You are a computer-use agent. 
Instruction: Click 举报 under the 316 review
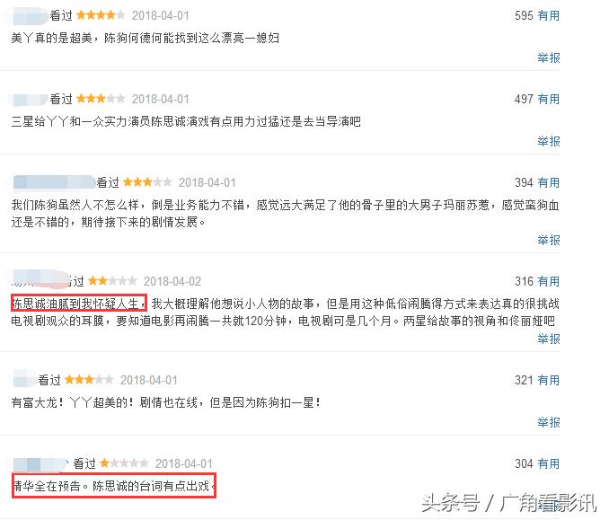tap(549, 339)
